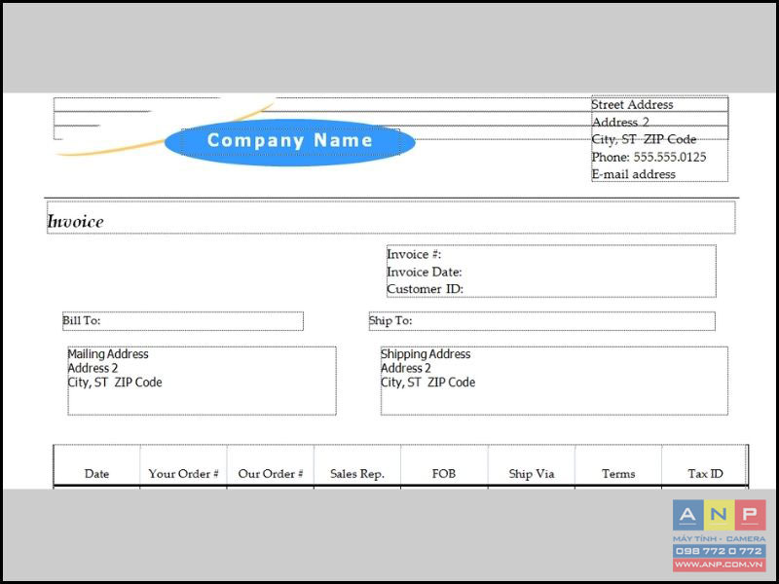The image size is (779, 584).
Task: Click City, ST ZIP Code under Shipping Address
Action: (427, 383)
